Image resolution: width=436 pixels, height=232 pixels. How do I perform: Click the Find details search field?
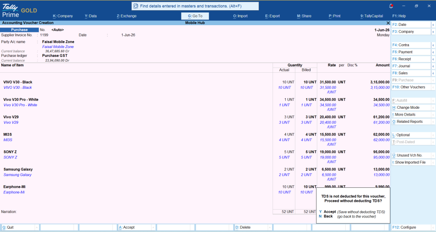[195, 6]
